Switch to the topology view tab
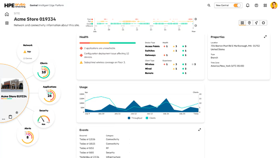 coord(256,23)
